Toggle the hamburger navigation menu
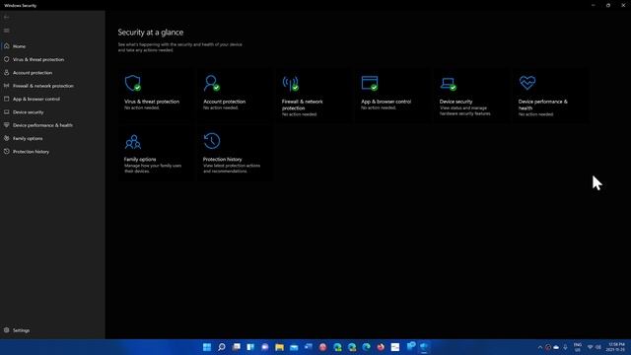The width and height of the screenshot is (631, 355). pos(7,31)
